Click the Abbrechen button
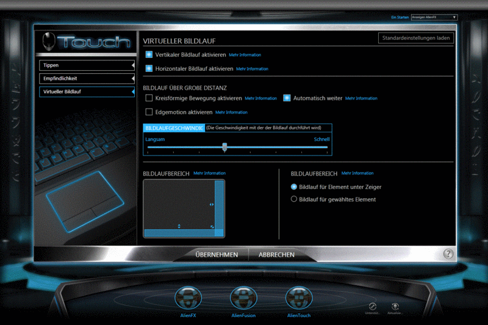The width and height of the screenshot is (488, 325). 276,255
